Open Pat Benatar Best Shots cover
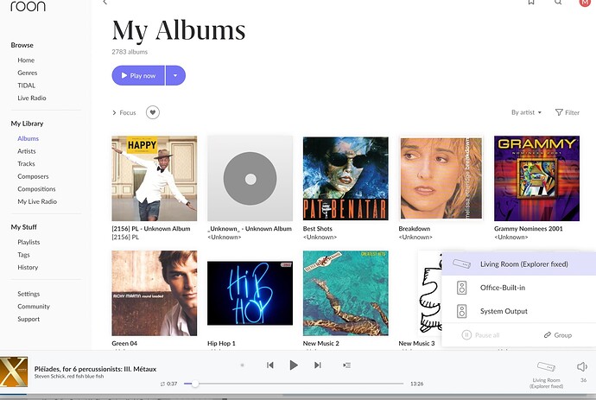 (346, 178)
